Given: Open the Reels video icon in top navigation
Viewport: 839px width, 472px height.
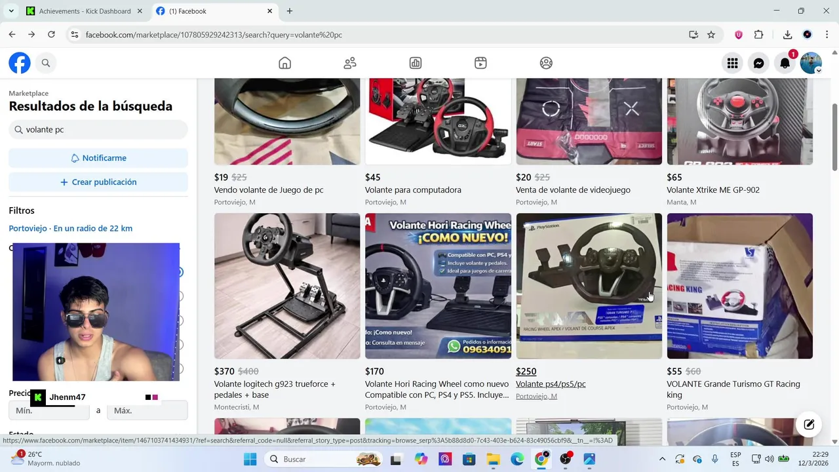Looking at the screenshot, I should (480, 63).
